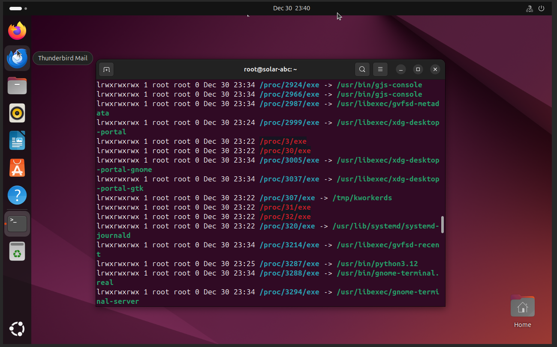The image size is (557, 347).
Task: Close the terminal window
Action: coord(435,69)
